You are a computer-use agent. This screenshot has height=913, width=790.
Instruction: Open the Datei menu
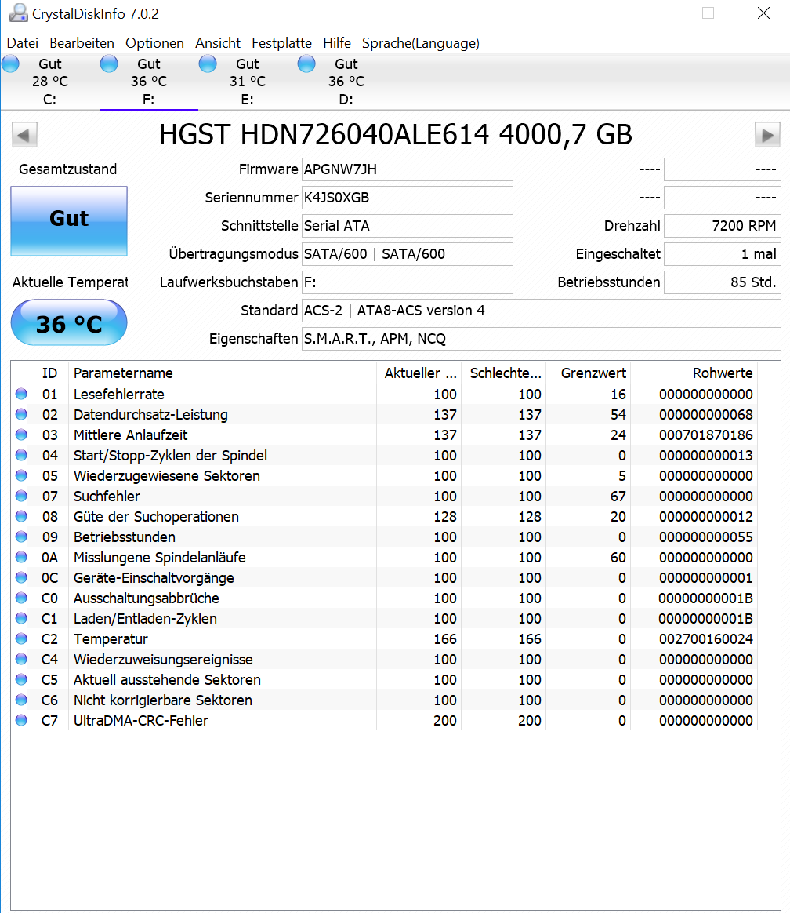click(23, 43)
